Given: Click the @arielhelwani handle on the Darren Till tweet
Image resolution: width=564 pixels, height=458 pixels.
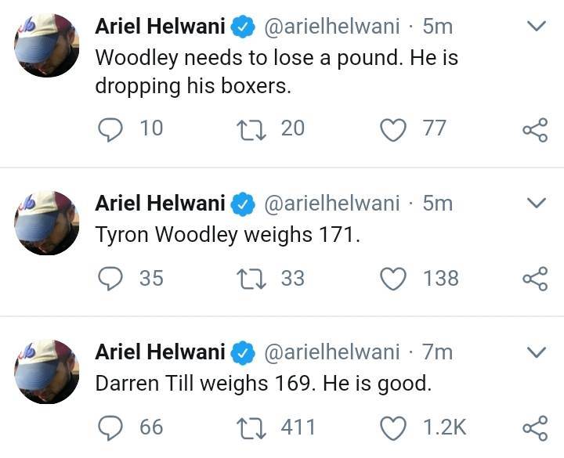Looking at the screenshot, I should click(x=332, y=352).
